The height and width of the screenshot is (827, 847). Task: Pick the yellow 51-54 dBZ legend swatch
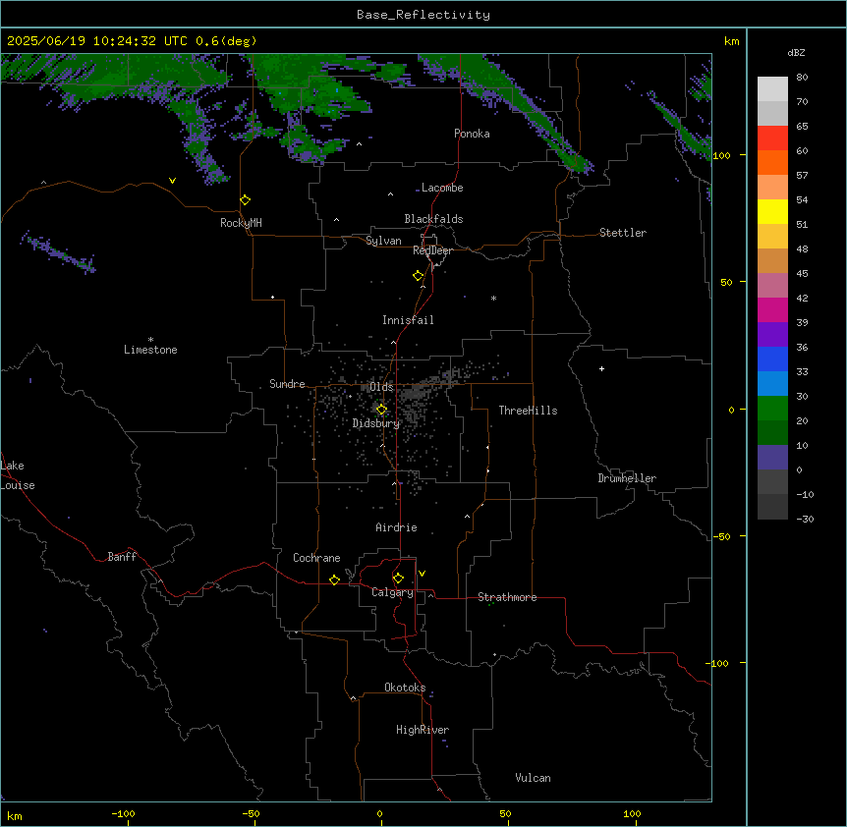pyautogui.click(x=772, y=211)
